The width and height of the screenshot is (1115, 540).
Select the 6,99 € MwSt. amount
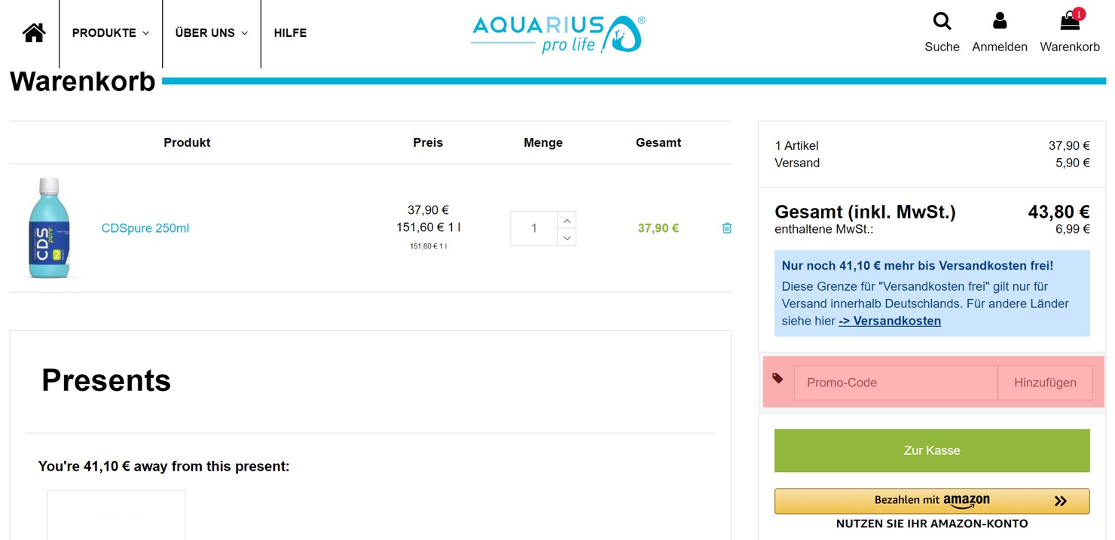[1073, 229]
